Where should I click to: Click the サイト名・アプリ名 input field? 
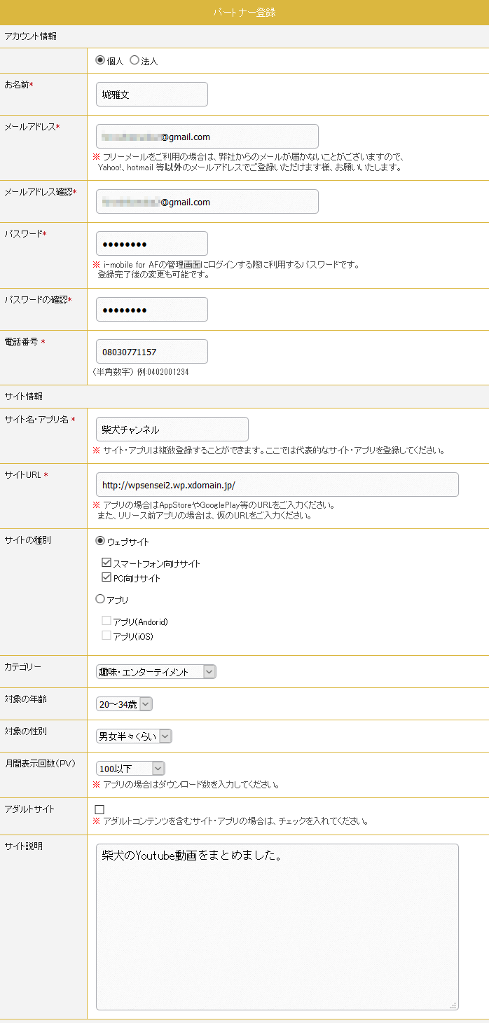[172, 430]
